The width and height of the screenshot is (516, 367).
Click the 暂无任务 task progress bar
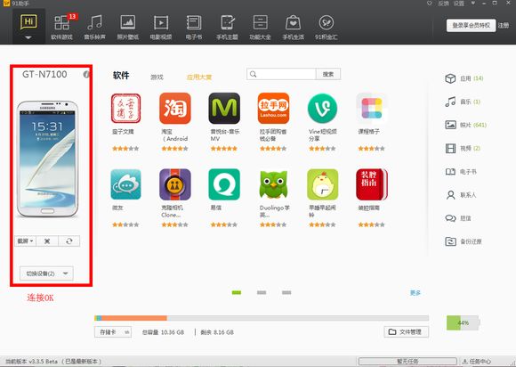click(x=407, y=362)
